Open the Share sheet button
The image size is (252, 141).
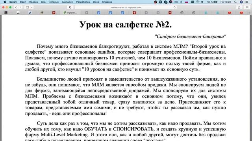239,7
